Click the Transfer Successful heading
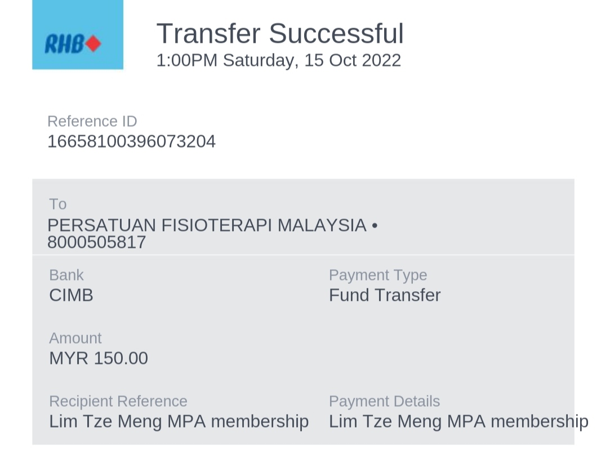This screenshot has height=476, width=601. [x=280, y=33]
